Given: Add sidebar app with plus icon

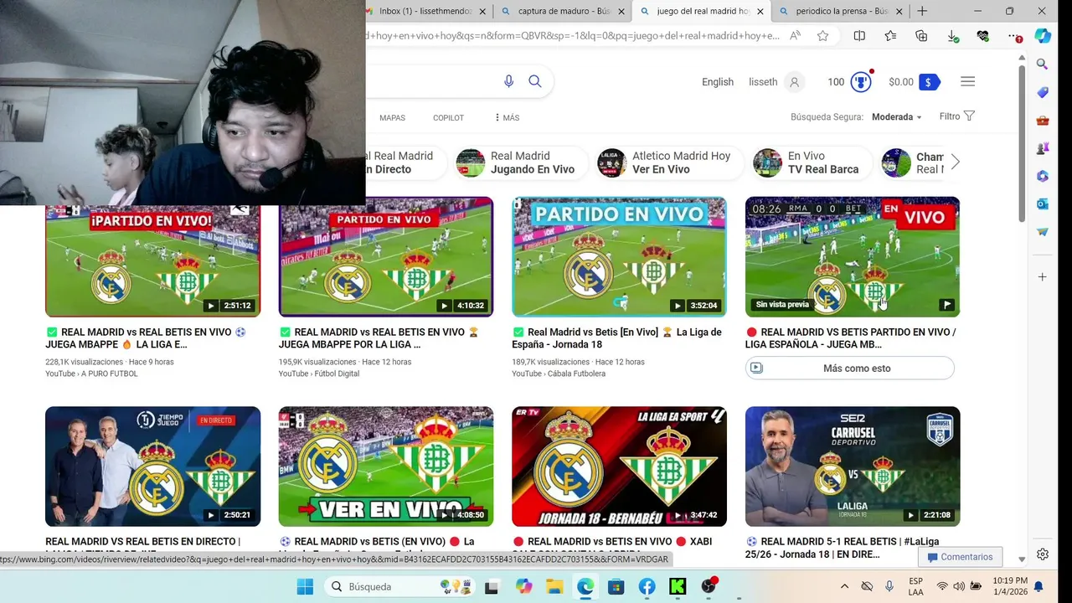Looking at the screenshot, I should (x=1043, y=276).
